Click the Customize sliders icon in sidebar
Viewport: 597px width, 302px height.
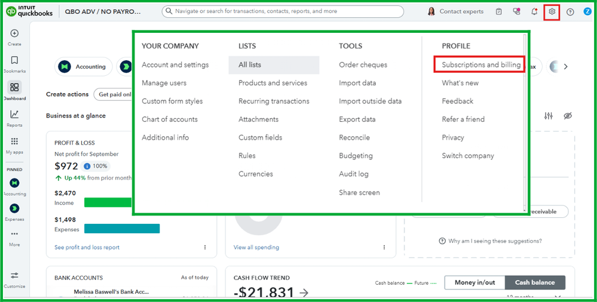click(14, 276)
